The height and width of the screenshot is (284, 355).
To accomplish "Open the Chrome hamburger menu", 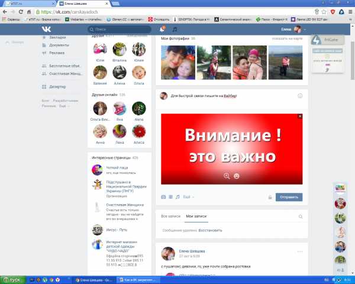I will pyautogui.click(x=350, y=12).
